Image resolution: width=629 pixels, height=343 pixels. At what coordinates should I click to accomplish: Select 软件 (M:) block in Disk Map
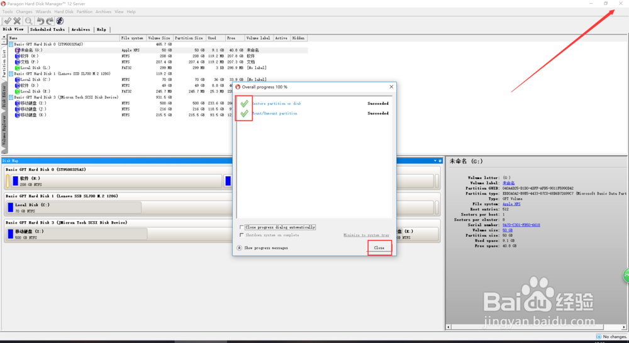[x=116, y=181]
